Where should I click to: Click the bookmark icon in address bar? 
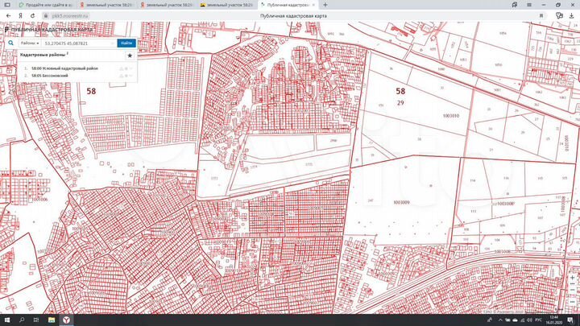(541, 14)
